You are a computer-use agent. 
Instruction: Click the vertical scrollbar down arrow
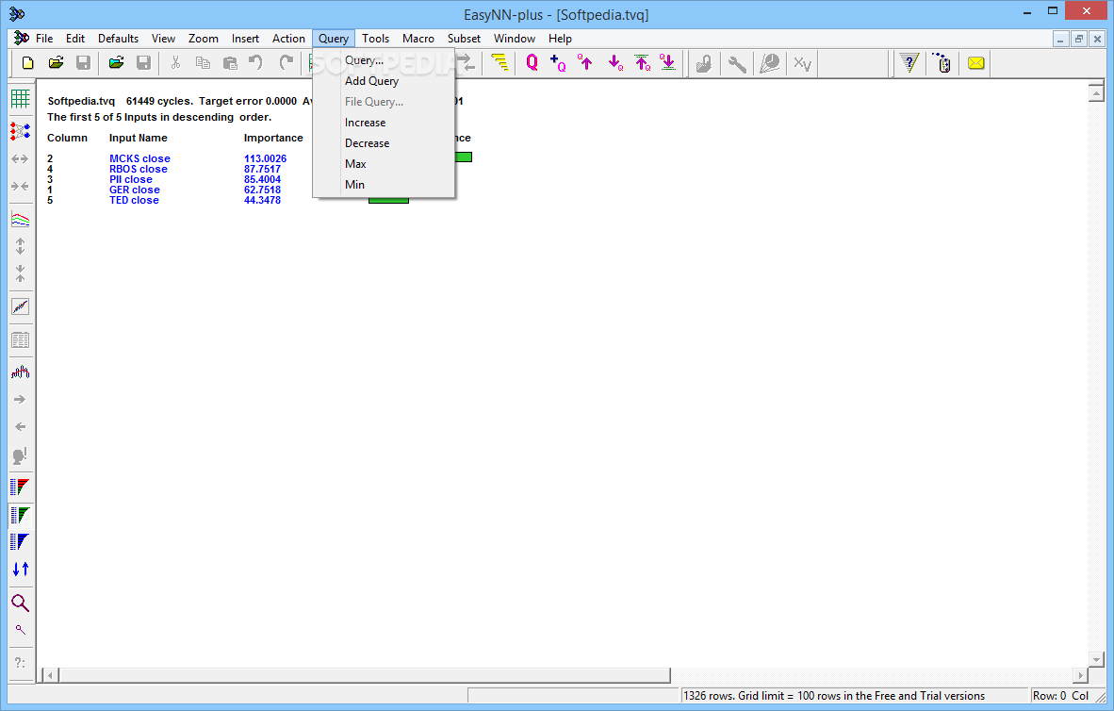click(1096, 659)
